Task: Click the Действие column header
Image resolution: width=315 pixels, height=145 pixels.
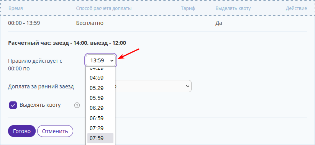Action: click(x=296, y=8)
